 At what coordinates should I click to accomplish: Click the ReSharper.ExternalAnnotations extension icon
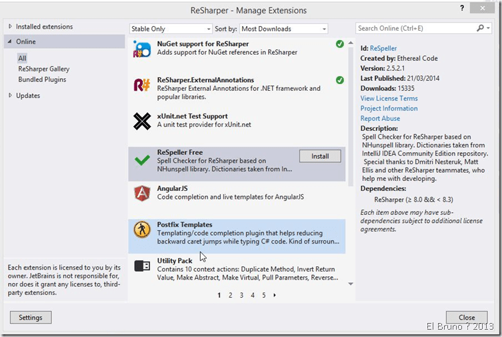[142, 85]
